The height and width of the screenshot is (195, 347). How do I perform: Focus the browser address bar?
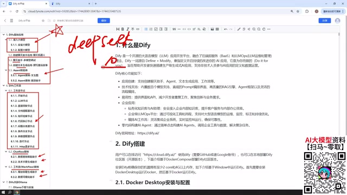(x=155, y=11)
